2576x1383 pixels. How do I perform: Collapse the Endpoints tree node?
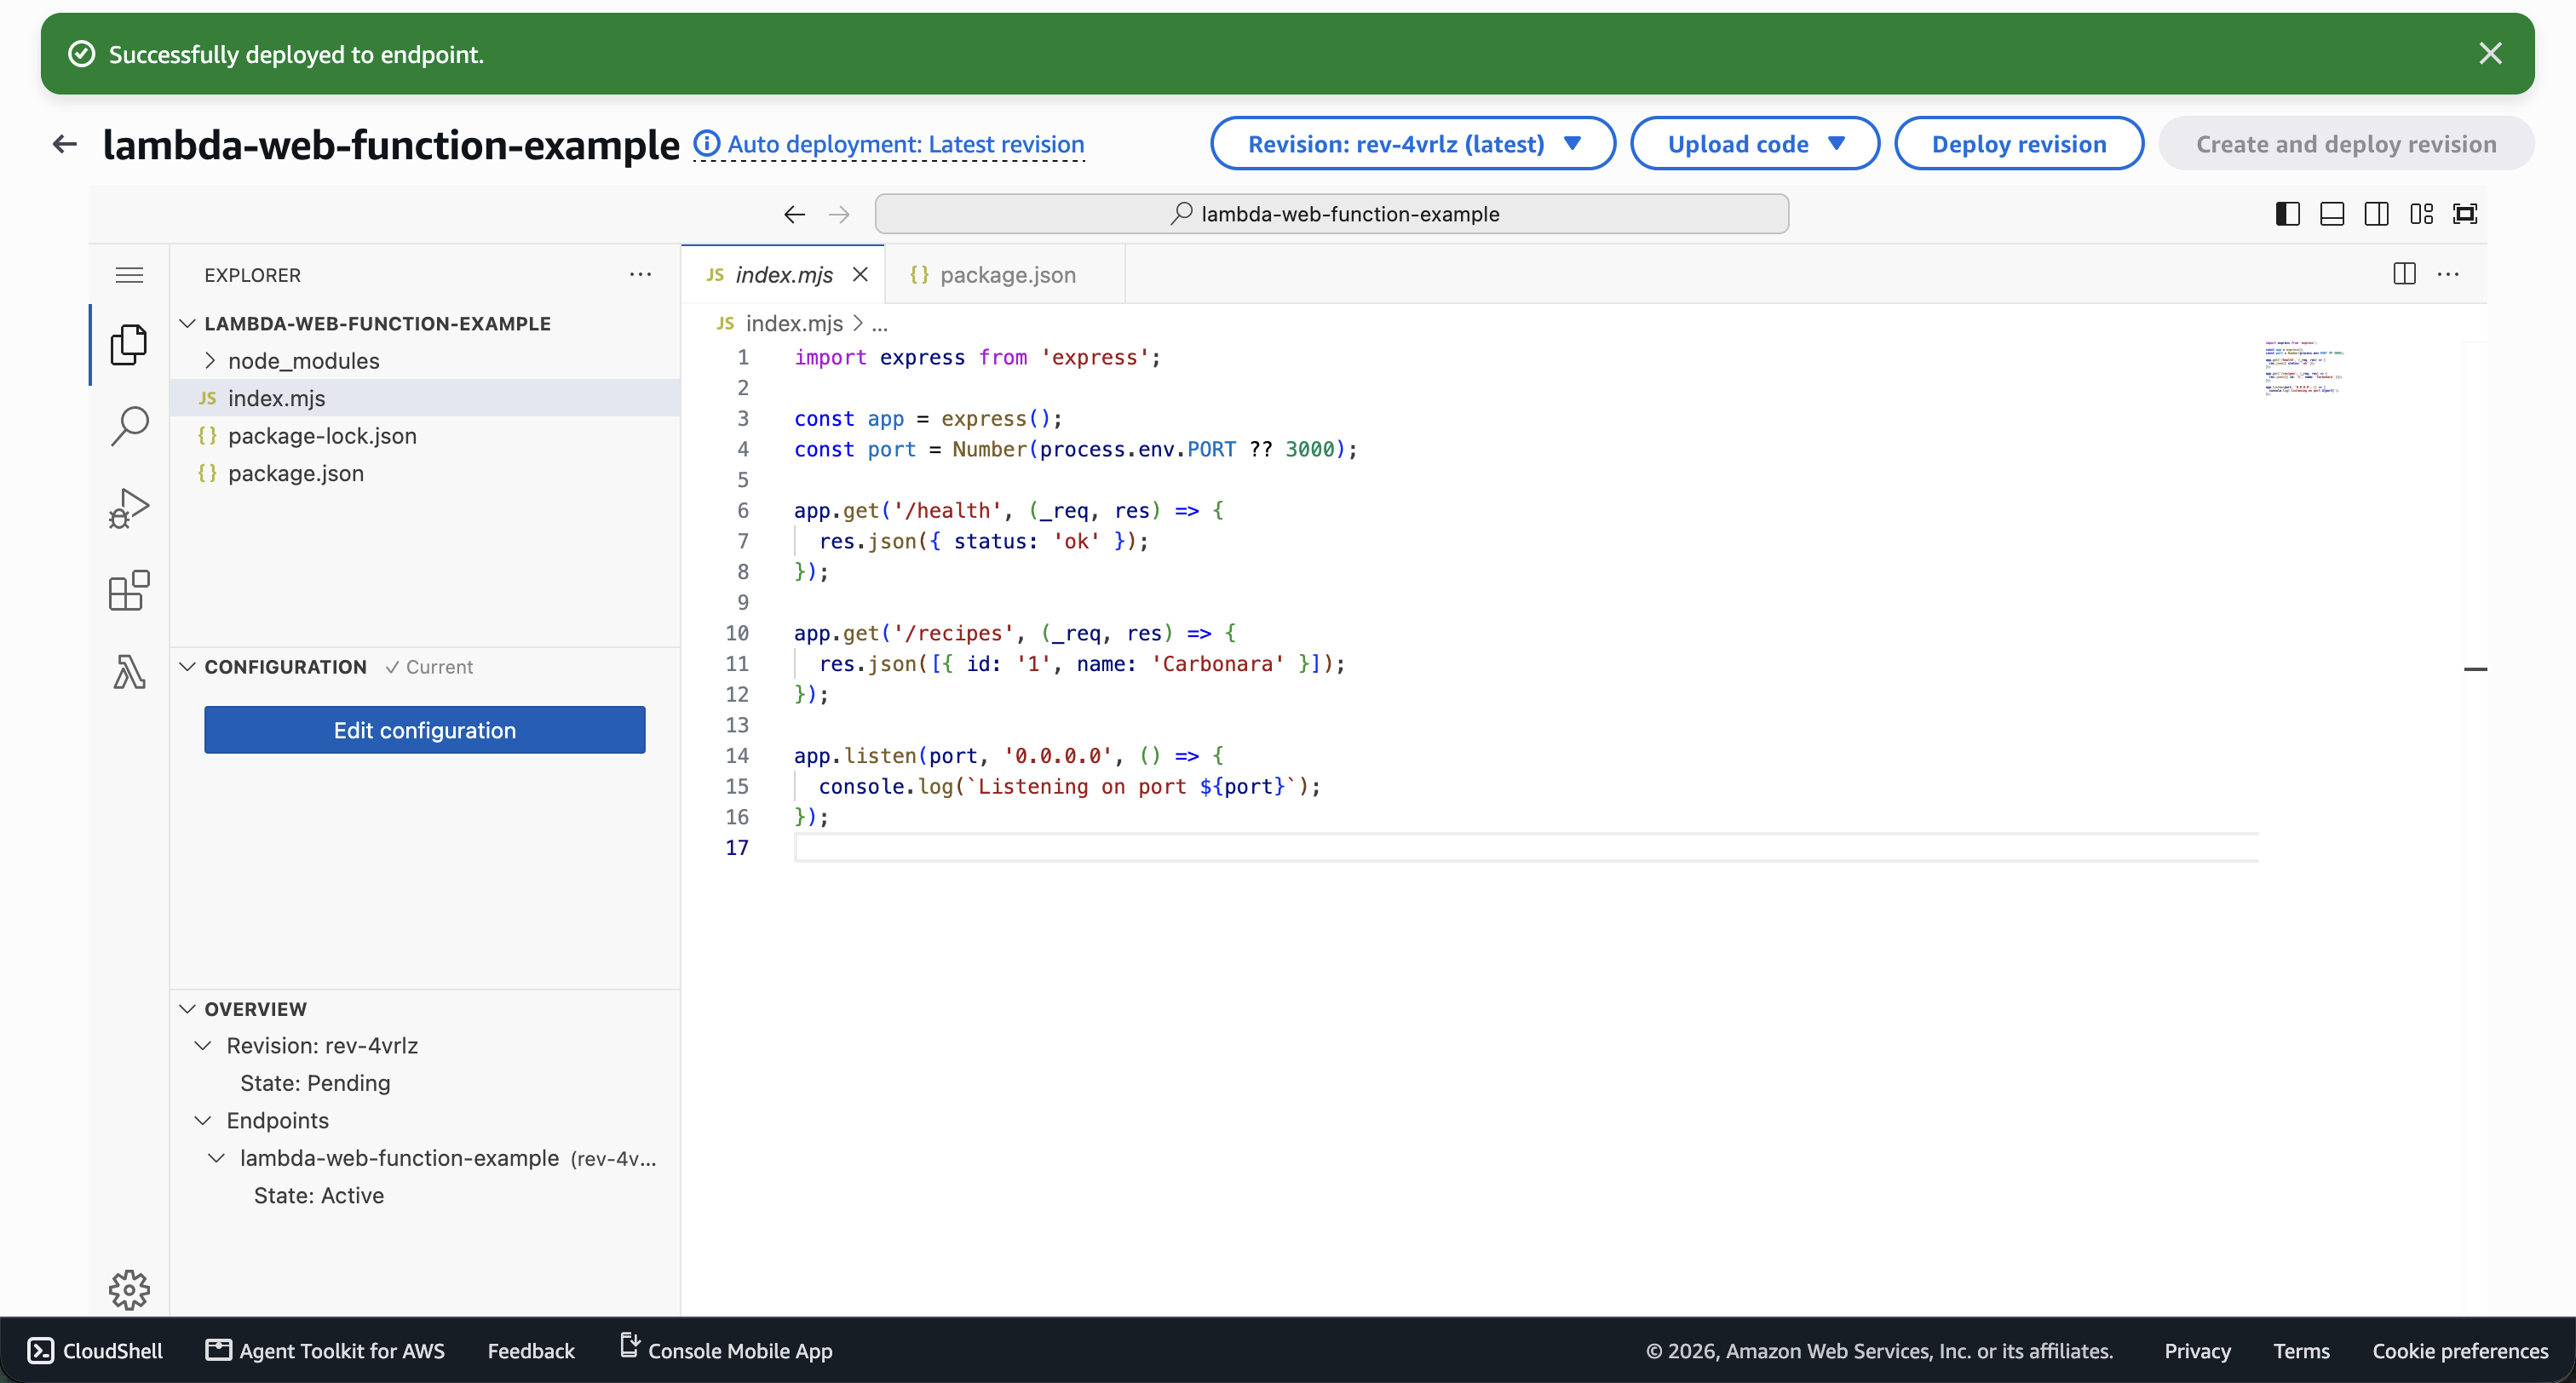point(203,1121)
